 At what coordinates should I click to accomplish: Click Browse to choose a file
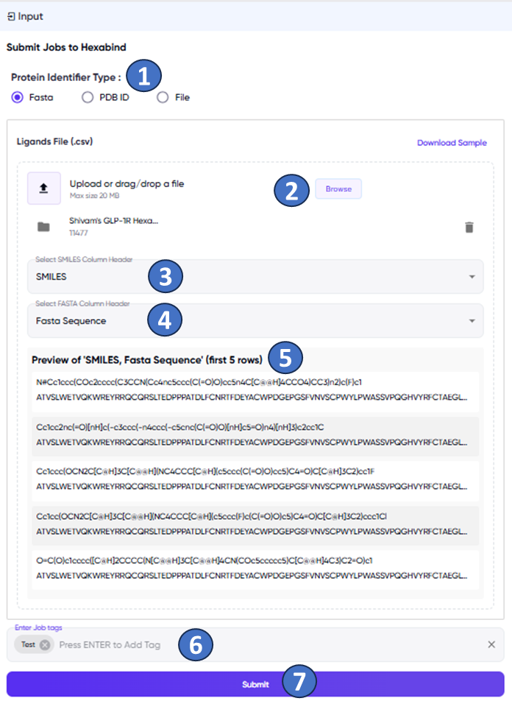[338, 189]
